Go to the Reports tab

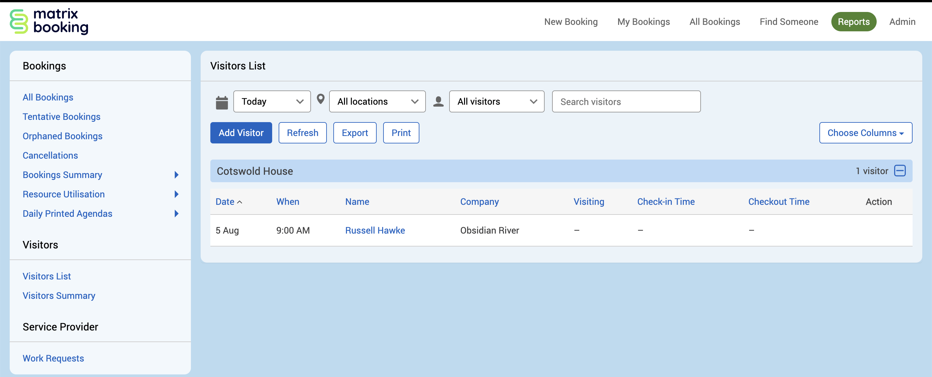[x=853, y=22]
